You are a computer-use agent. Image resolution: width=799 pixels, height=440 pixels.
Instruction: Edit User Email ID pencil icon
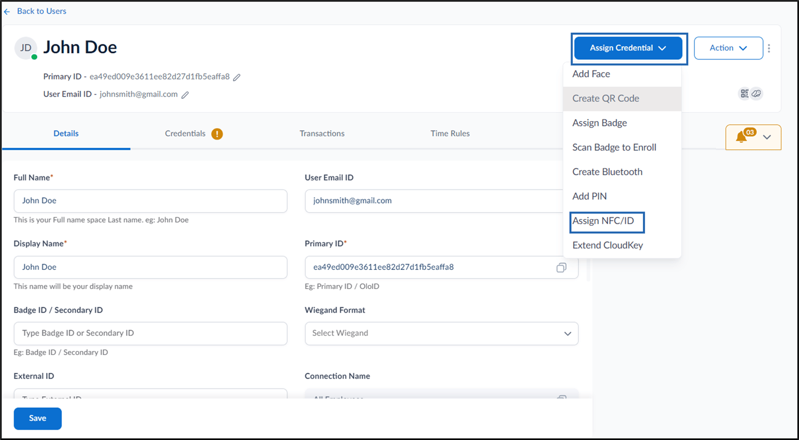[185, 95]
